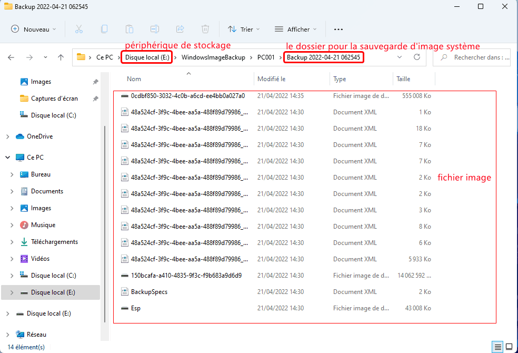
Task: Expand the Documents tree node
Action: [12, 191]
